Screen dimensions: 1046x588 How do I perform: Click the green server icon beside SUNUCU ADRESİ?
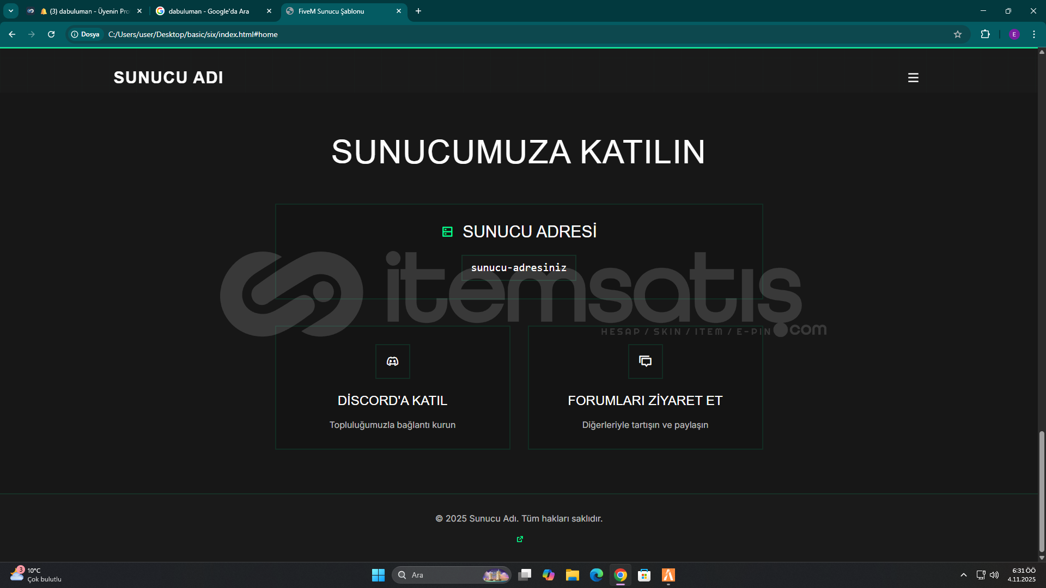447,232
